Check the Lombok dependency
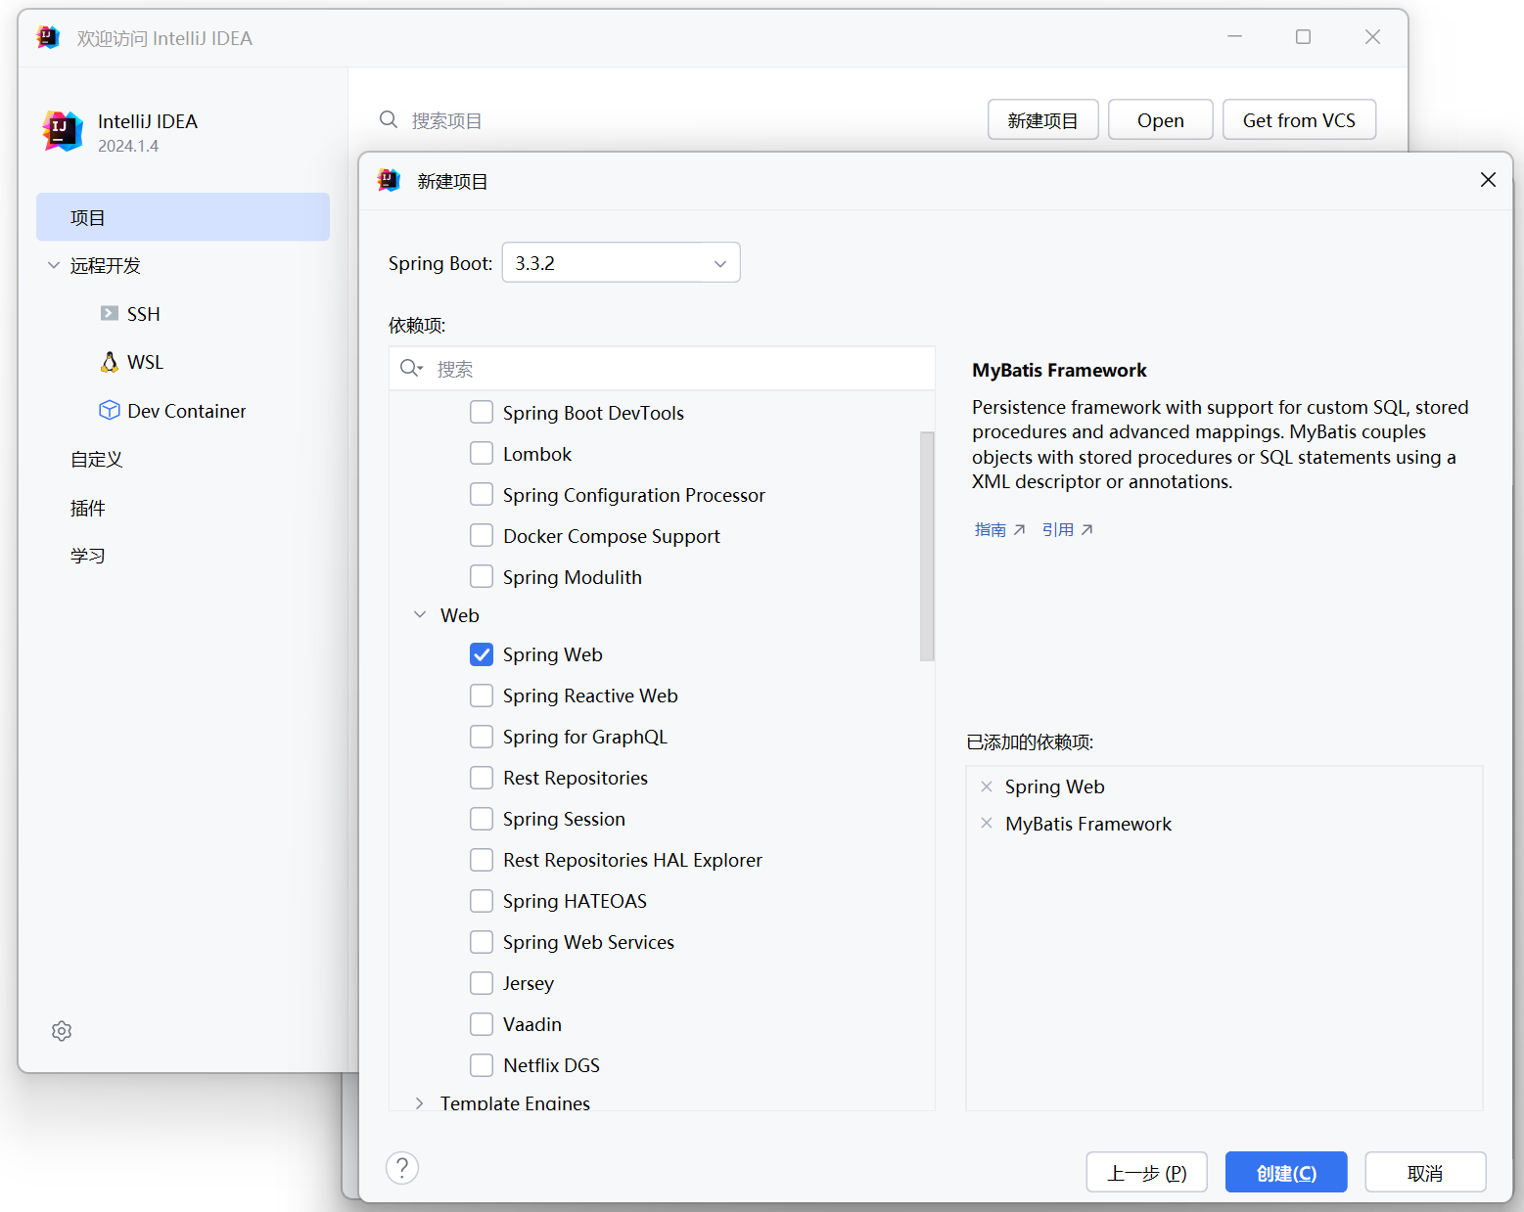 tap(482, 453)
